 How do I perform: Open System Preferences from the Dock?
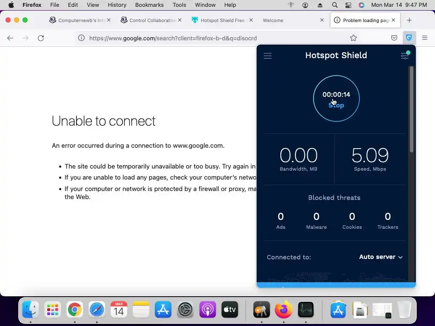coord(185,309)
